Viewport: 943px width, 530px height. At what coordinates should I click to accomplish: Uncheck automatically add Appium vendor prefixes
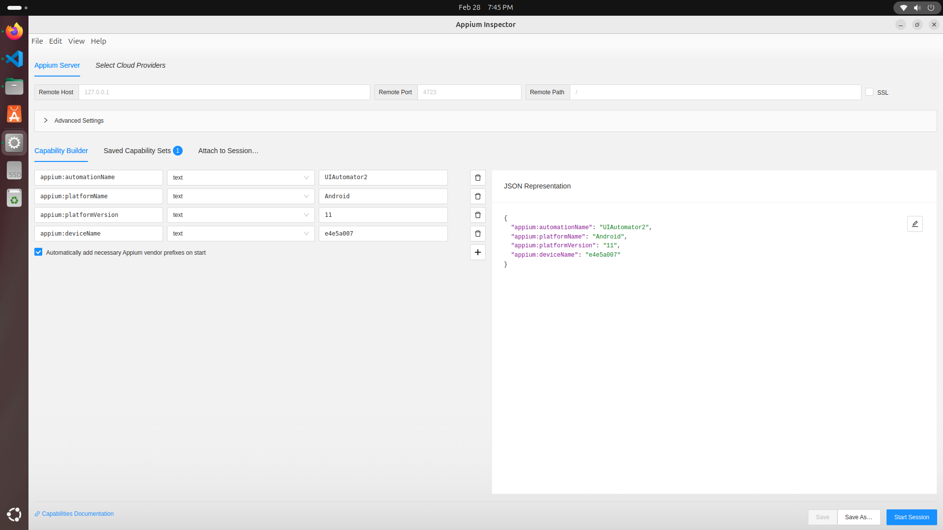[38, 252]
